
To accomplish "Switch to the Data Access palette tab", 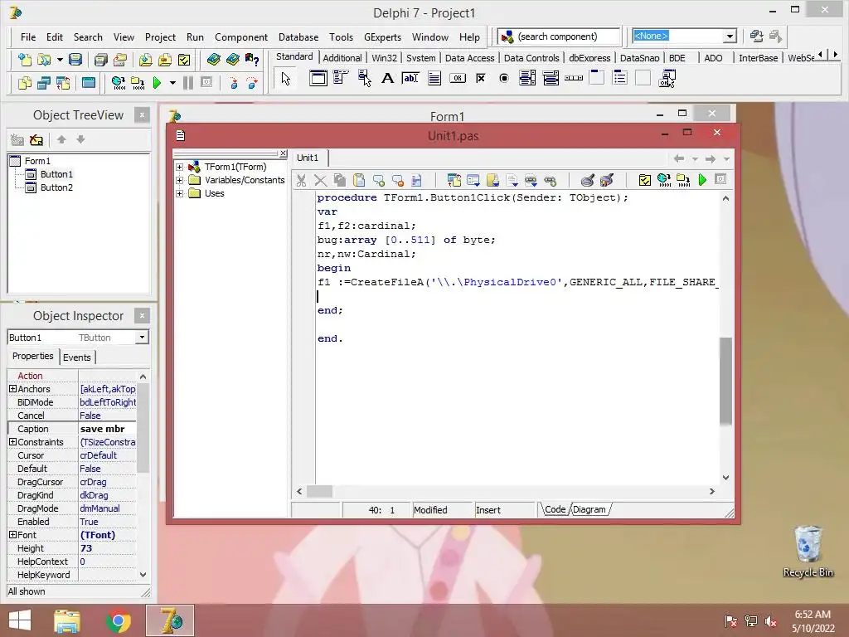I will click(x=469, y=58).
